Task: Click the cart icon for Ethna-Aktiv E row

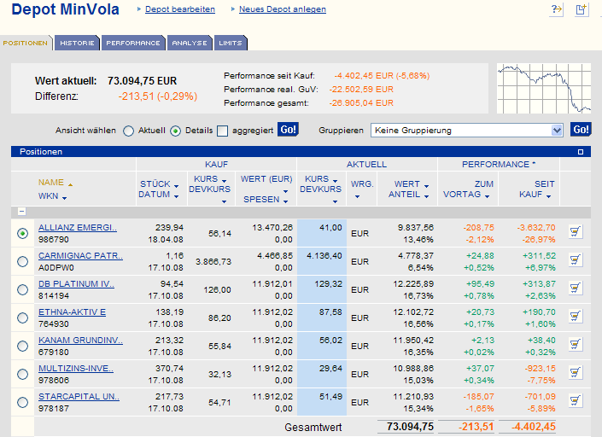Action: point(575,318)
